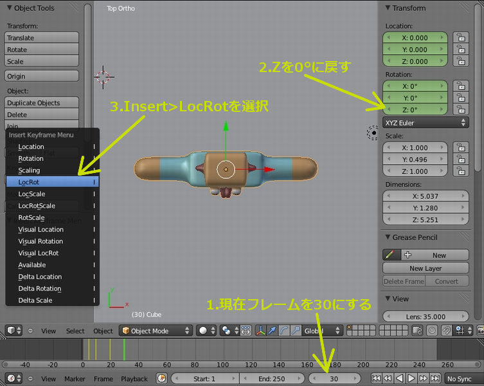Toggle lock on Location X
The height and width of the screenshot is (386, 484).
[x=461, y=38]
